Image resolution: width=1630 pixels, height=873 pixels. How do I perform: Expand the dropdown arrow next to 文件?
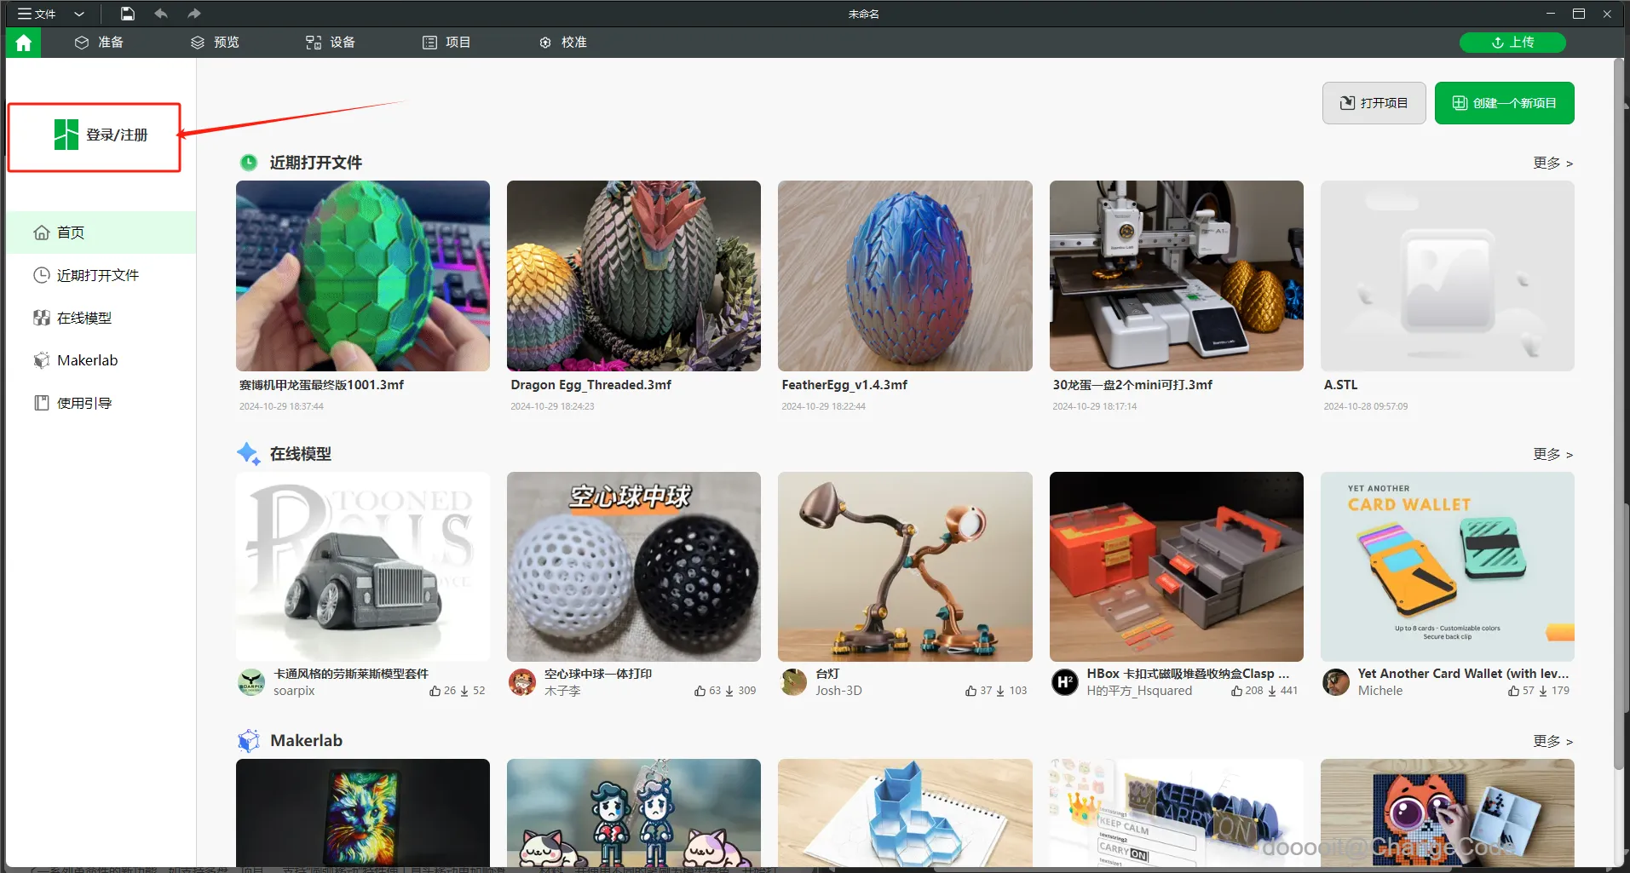79,14
